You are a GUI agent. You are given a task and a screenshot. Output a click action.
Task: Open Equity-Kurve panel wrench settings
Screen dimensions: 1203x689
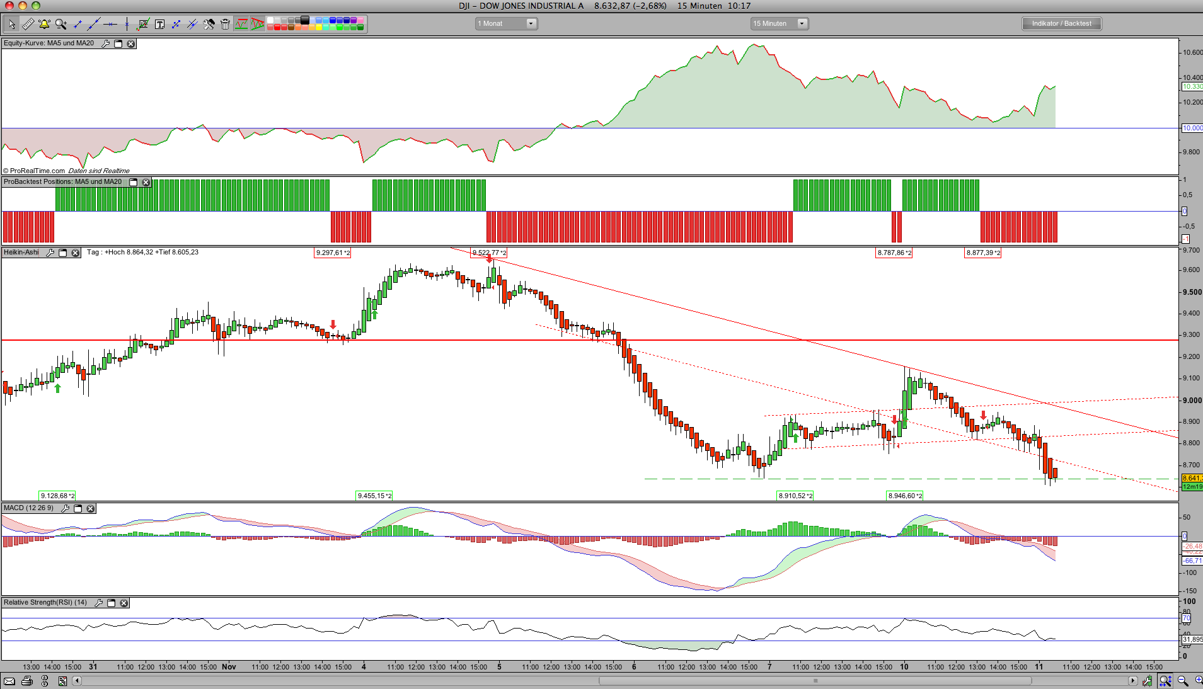105,43
